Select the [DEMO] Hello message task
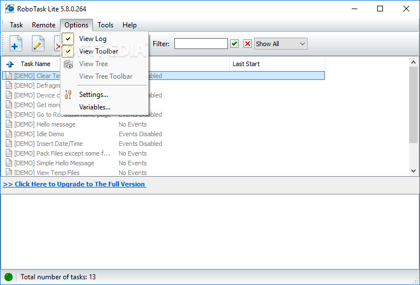This screenshot has height=285, width=420. [44, 124]
